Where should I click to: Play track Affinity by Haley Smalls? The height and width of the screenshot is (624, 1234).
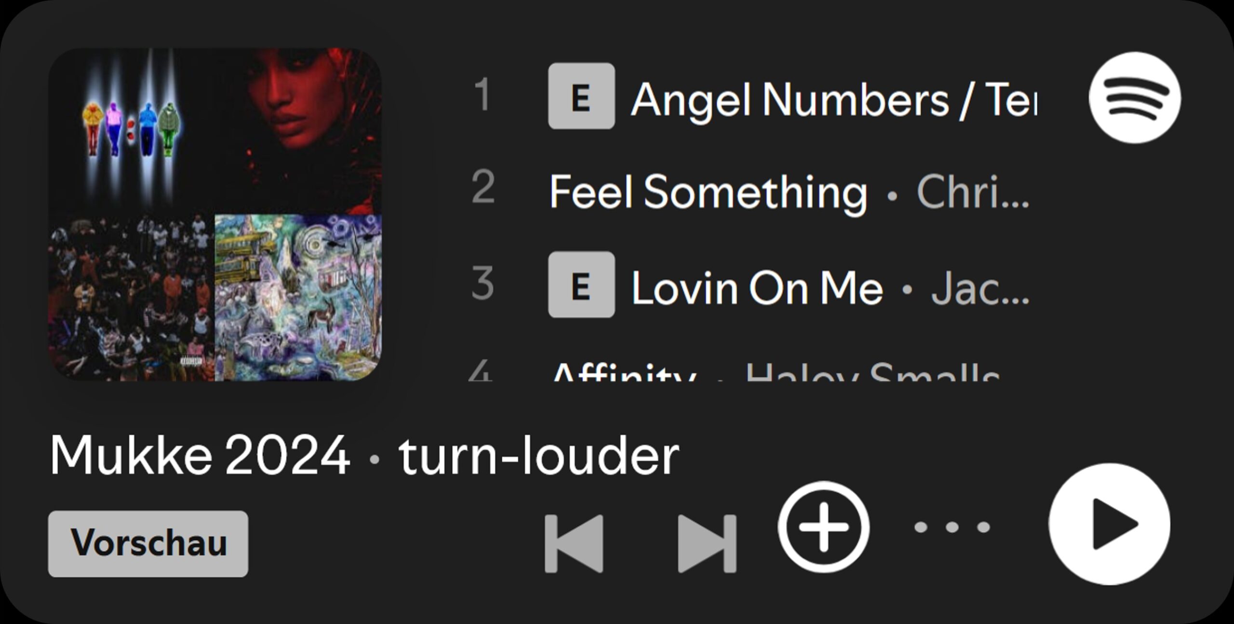pyautogui.click(x=776, y=371)
